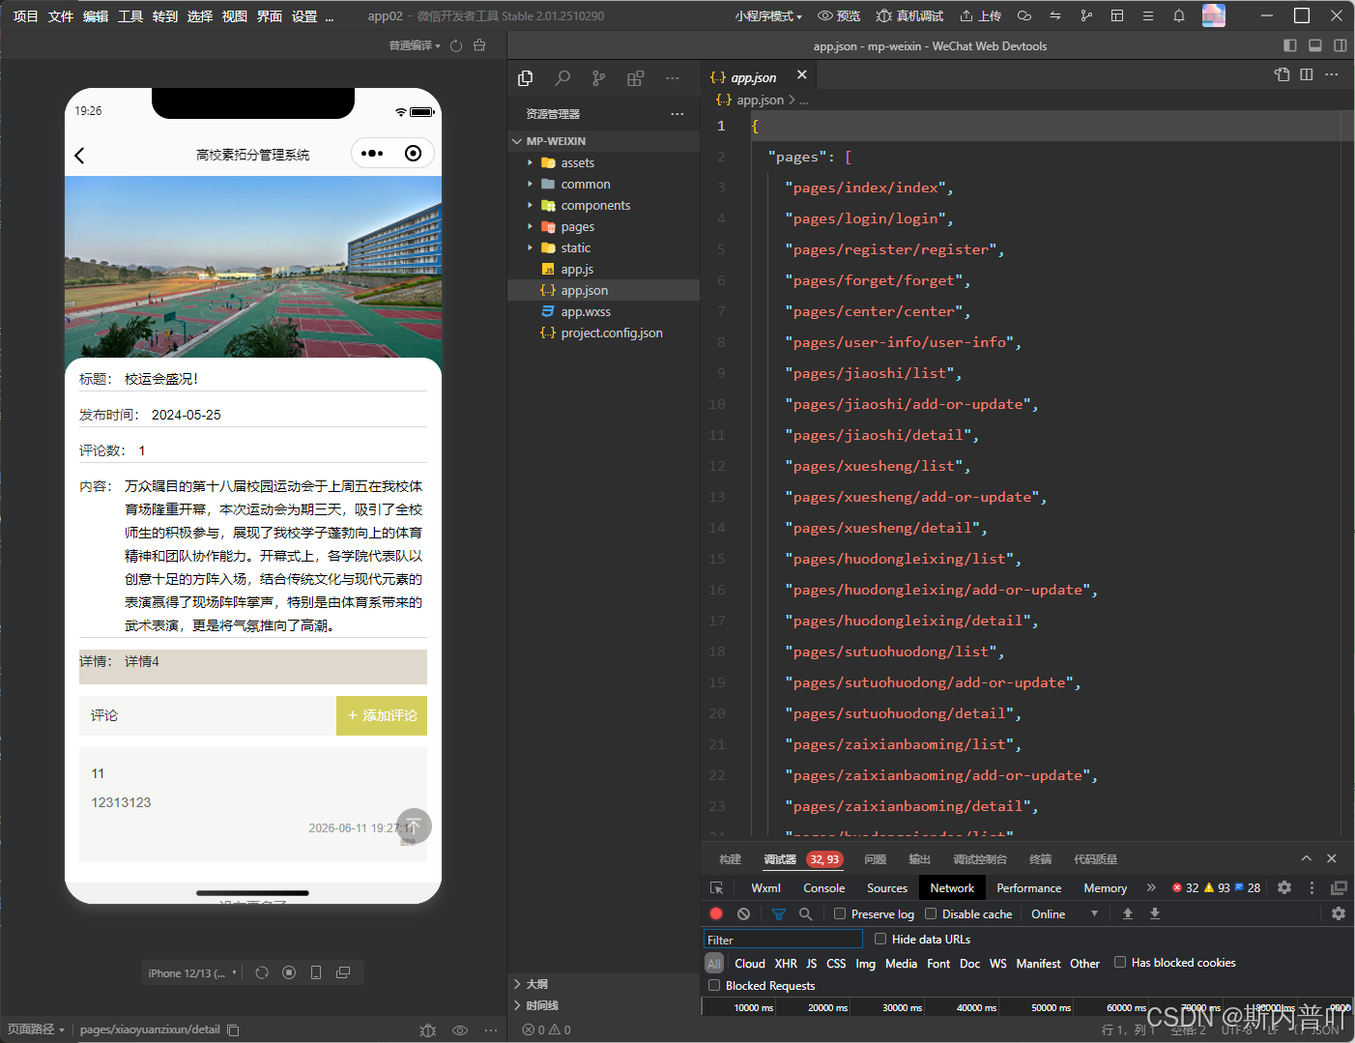
Task: Toggle the Disable cache checkbox
Action: coord(931,913)
